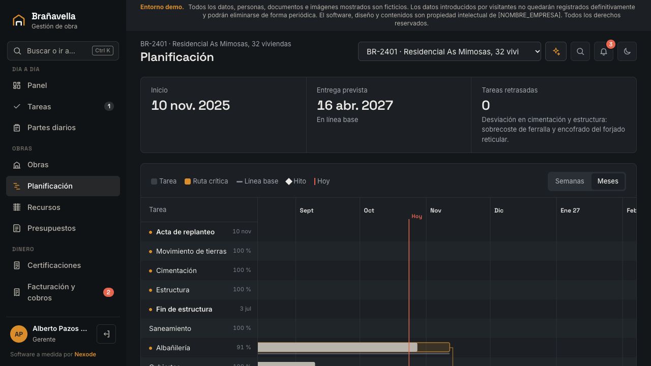The width and height of the screenshot is (651, 366).
Task: Open Certificaciones under Dinero
Action: click(63, 265)
